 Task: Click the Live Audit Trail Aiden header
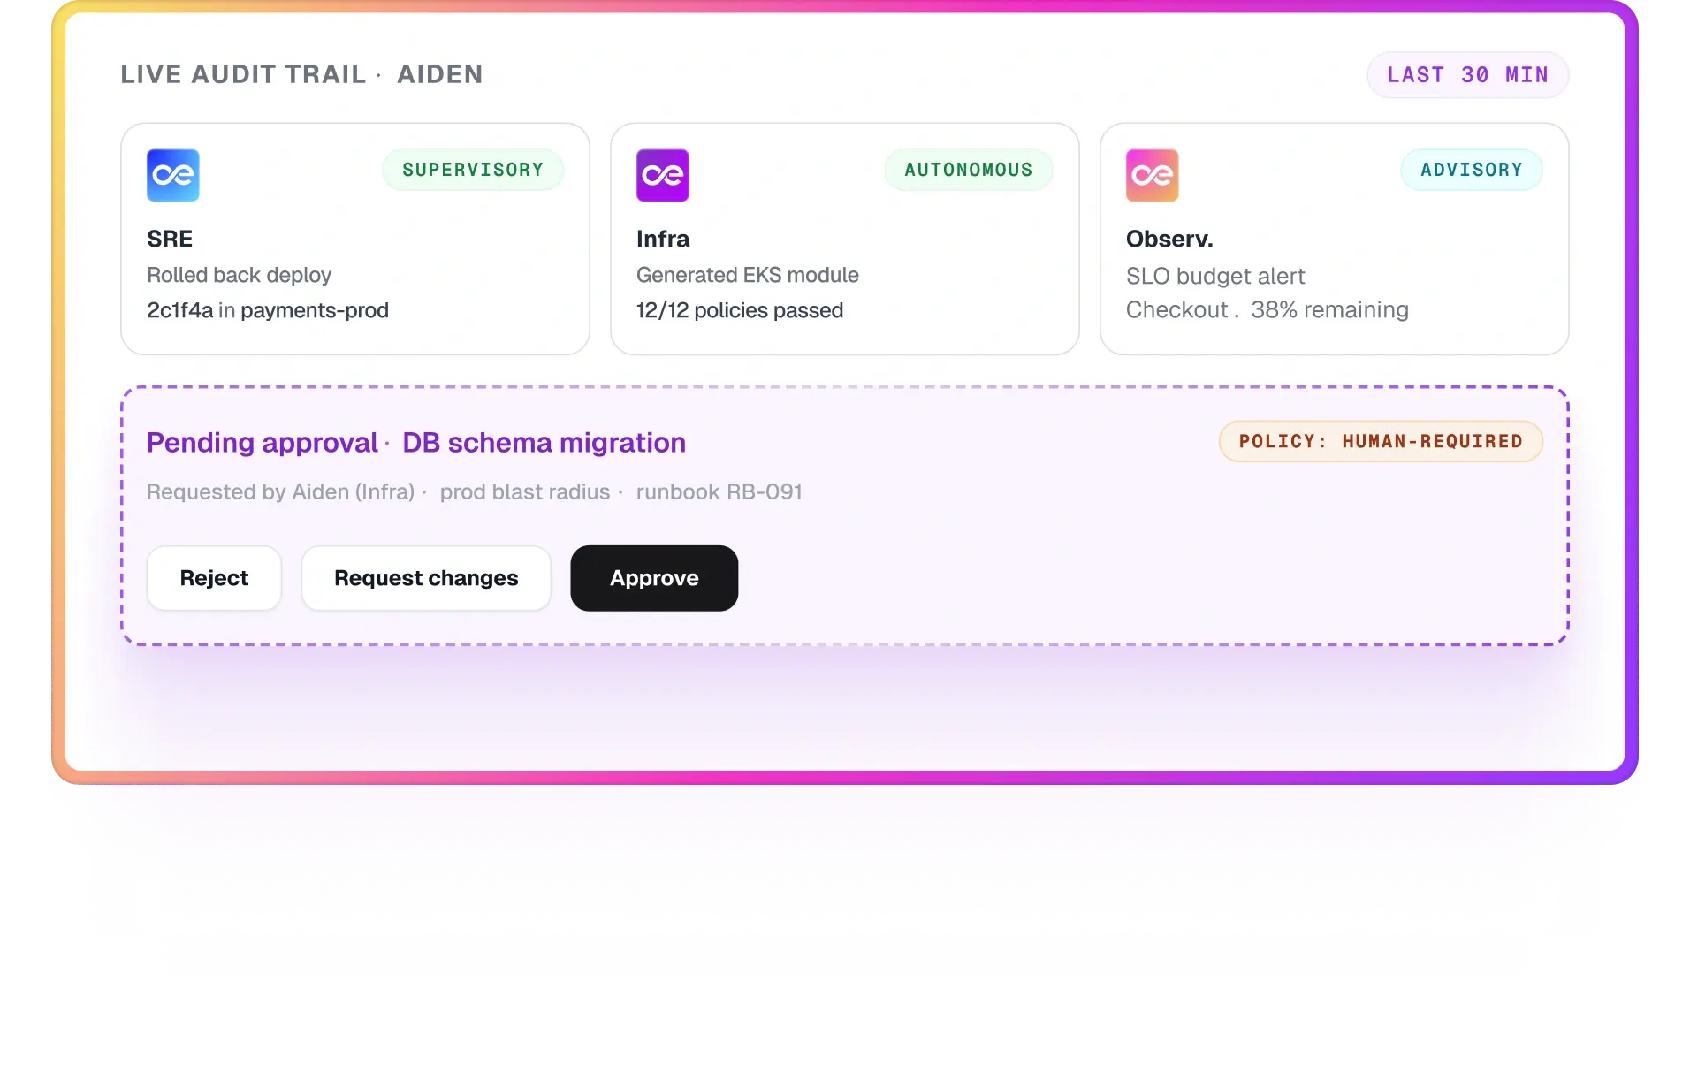point(302,74)
